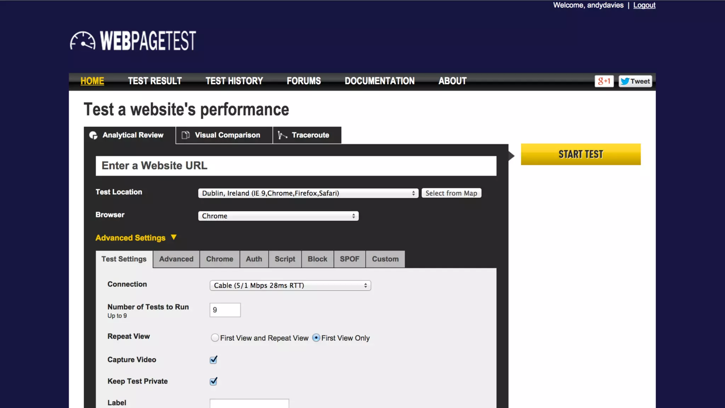Click the Traceroute graph icon
The width and height of the screenshot is (725, 408).
pos(282,135)
